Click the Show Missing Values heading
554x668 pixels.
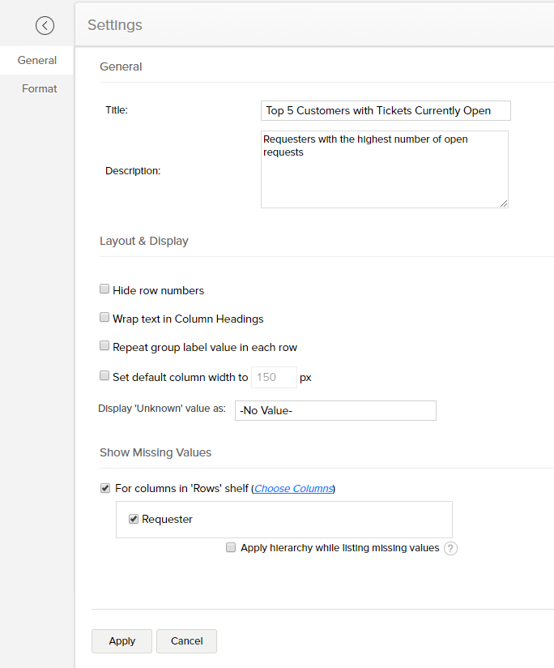pyautogui.click(x=156, y=452)
